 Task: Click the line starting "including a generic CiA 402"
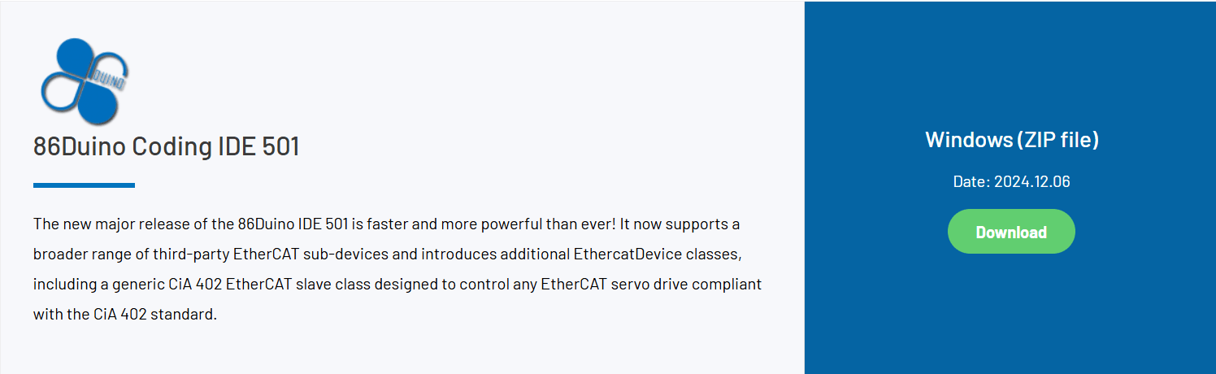tap(397, 285)
